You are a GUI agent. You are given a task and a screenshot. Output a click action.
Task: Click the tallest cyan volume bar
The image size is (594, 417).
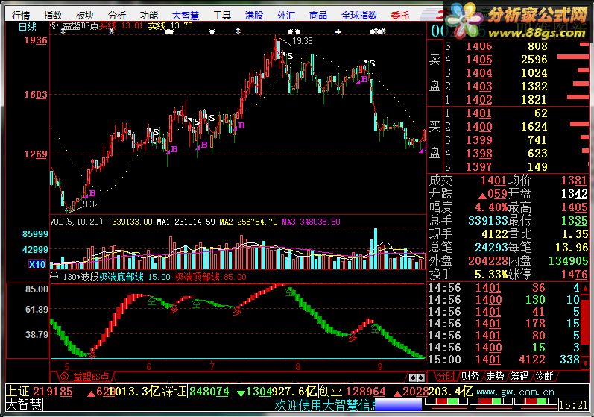pyautogui.click(x=376, y=248)
